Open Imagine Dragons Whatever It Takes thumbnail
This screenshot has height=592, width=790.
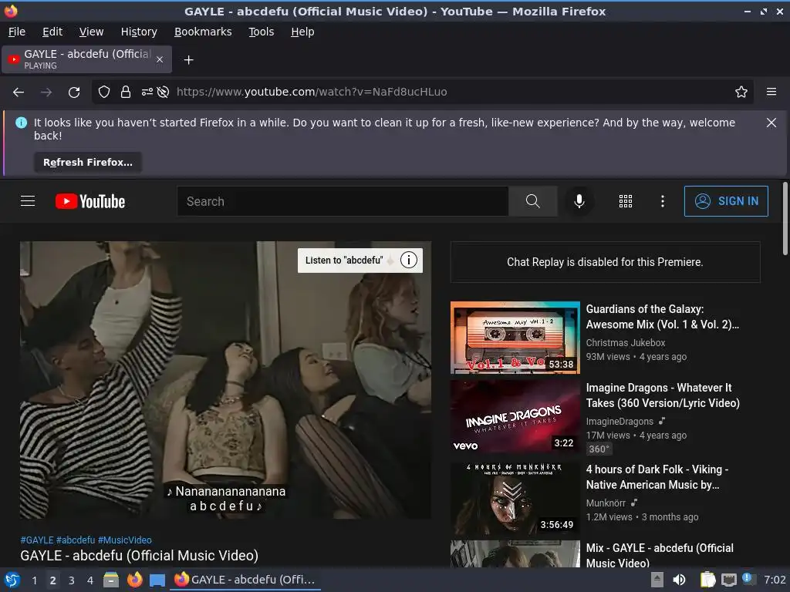click(515, 416)
